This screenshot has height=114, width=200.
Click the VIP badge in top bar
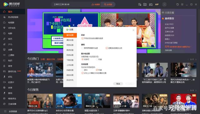click(x=157, y=4)
